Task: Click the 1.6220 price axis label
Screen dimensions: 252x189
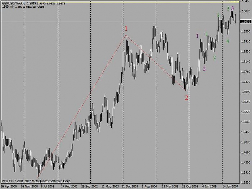Action: (246, 112)
